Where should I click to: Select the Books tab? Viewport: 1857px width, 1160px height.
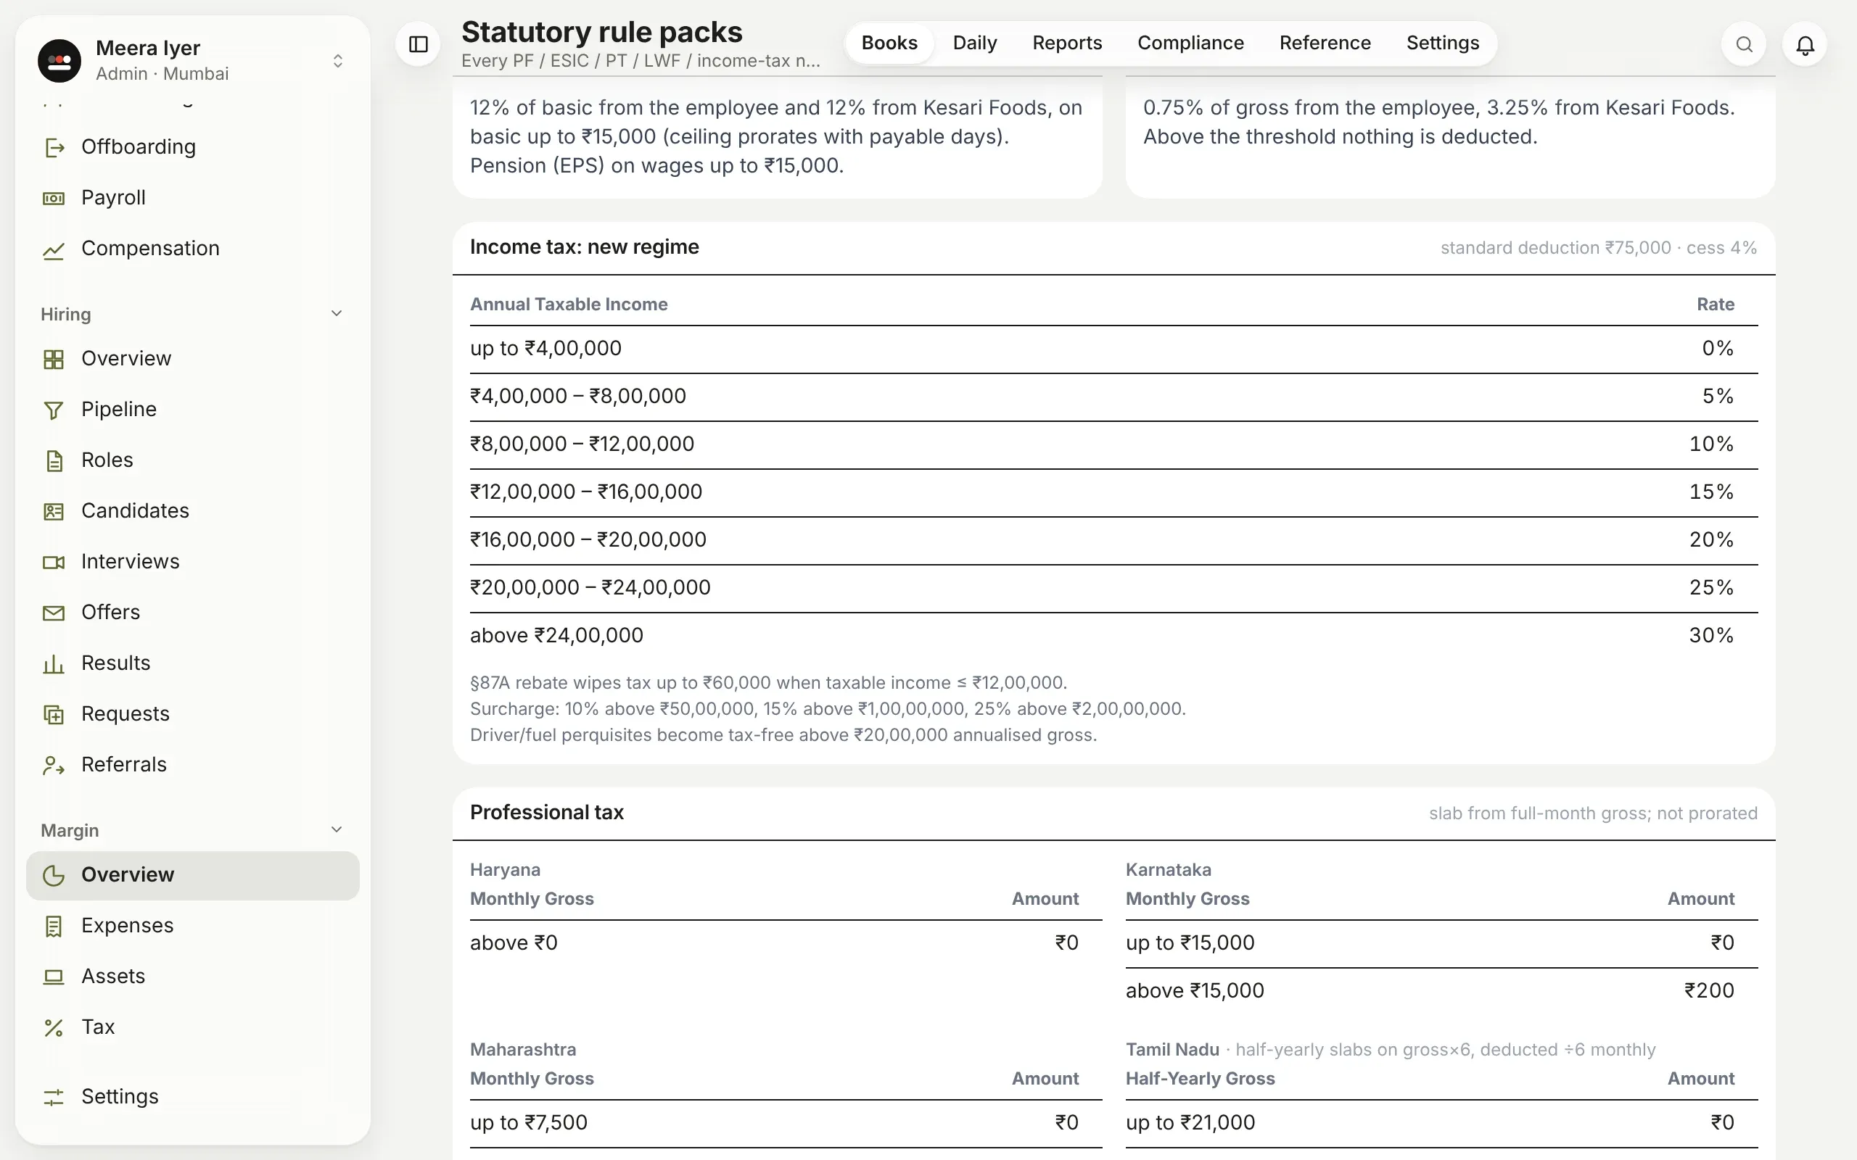coord(889,43)
